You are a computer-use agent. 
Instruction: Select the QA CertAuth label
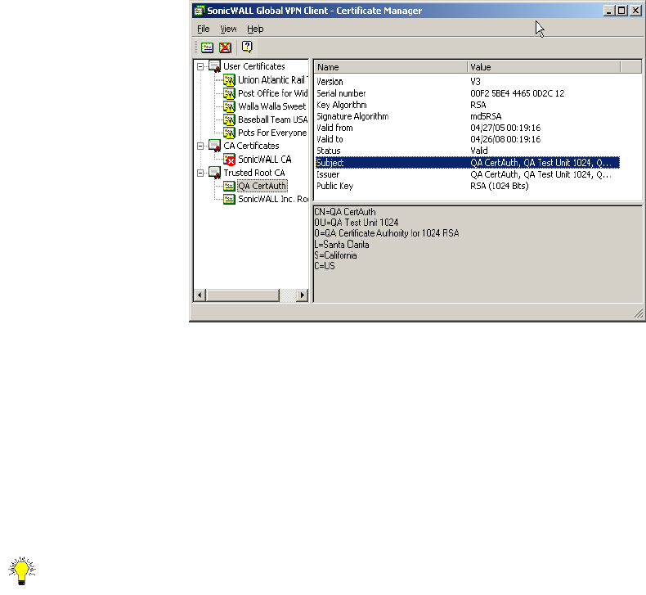262,186
